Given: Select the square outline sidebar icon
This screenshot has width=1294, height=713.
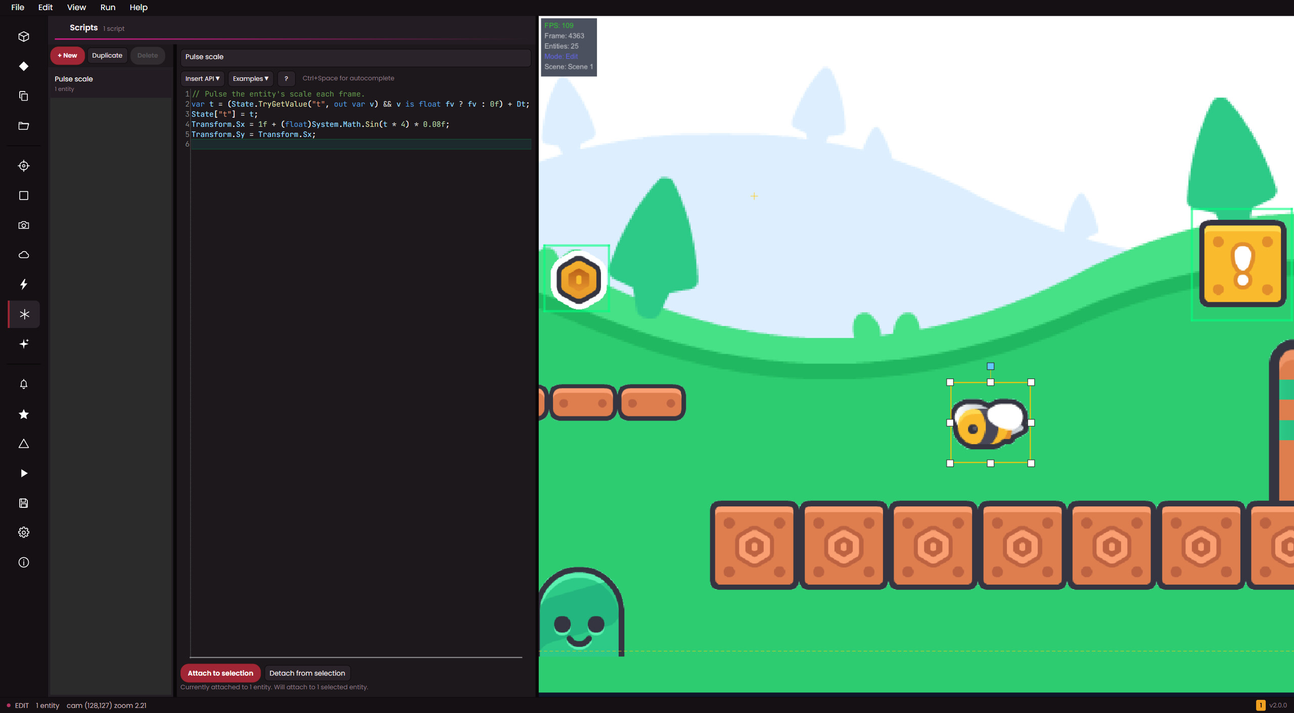Looking at the screenshot, I should (x=24, y=196).
